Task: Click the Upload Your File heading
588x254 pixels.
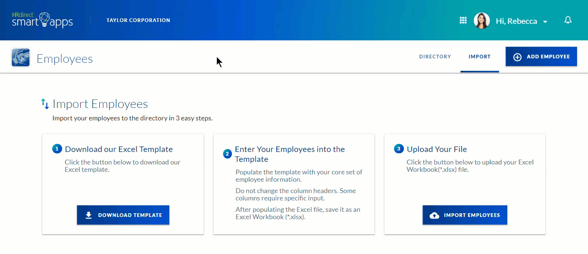Action: point(437,149)
